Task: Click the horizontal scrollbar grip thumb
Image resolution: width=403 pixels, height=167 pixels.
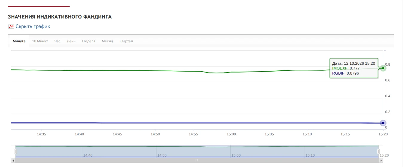Action: tap(197, 160)
